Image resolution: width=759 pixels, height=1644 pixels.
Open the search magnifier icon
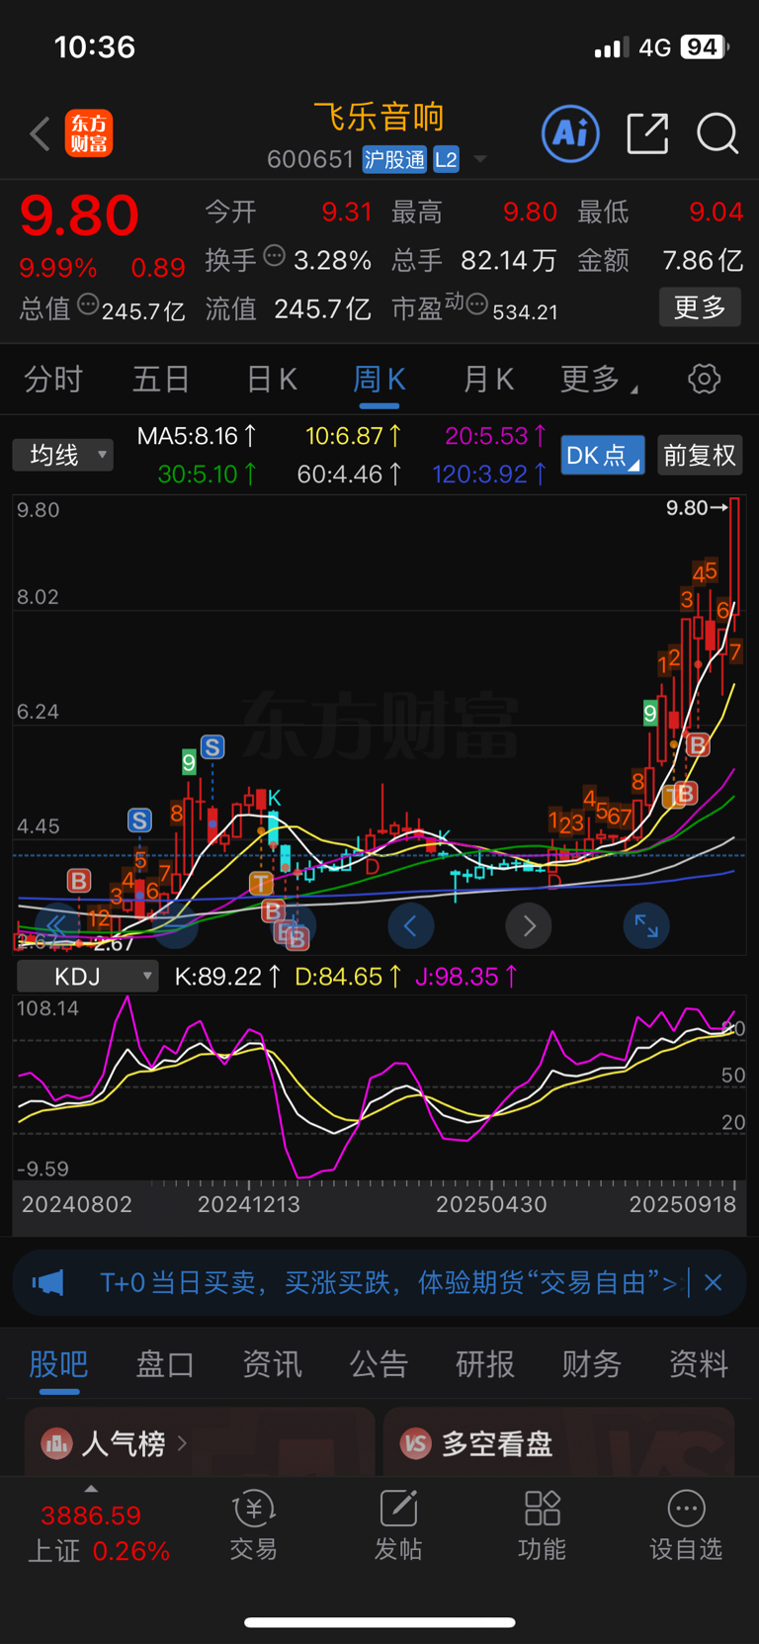coord(717,132)
